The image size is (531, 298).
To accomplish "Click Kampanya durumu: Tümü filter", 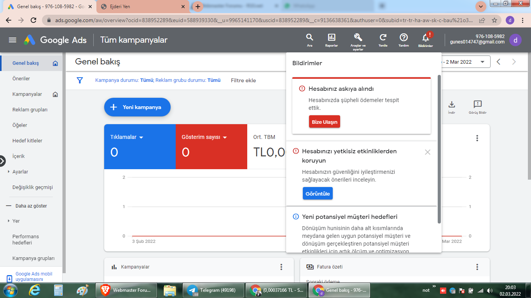I will 124,80.
